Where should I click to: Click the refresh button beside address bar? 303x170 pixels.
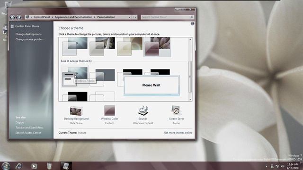134,17
